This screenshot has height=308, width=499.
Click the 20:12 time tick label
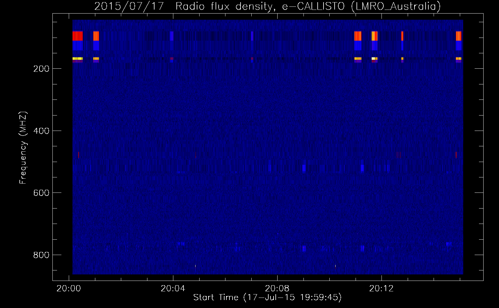coord(381,289)
